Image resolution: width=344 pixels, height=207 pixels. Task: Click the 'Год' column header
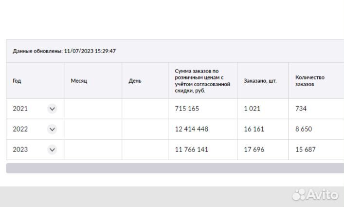[17, 81]
